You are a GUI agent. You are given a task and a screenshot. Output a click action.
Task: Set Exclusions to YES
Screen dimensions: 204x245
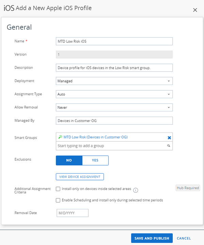click(x=95, y=160)
